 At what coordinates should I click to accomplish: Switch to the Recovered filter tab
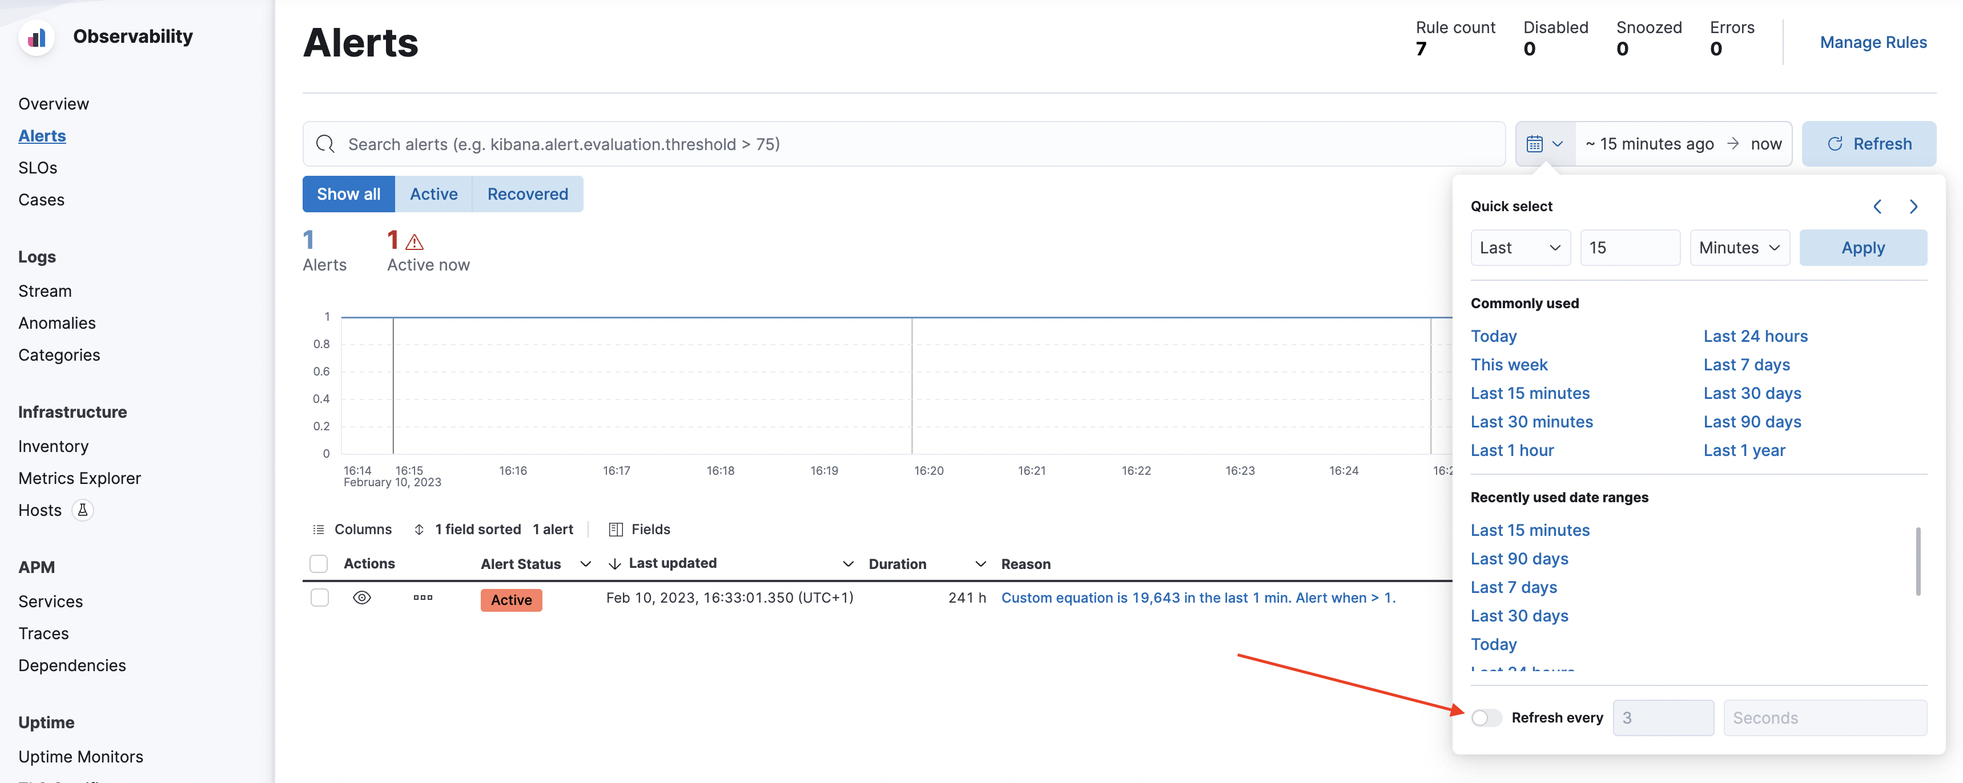tap(528, 193)
